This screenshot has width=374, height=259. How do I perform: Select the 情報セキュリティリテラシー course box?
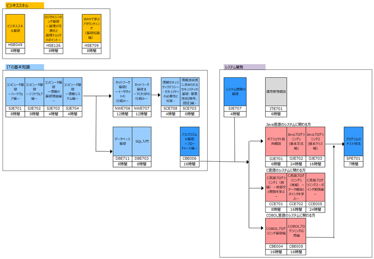[170, 91]
